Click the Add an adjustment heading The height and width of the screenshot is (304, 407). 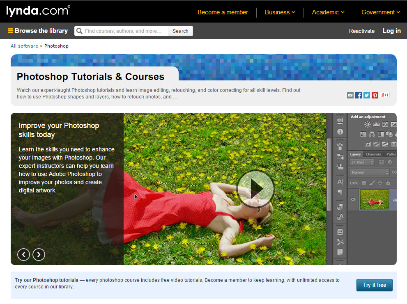click(368, 117)
